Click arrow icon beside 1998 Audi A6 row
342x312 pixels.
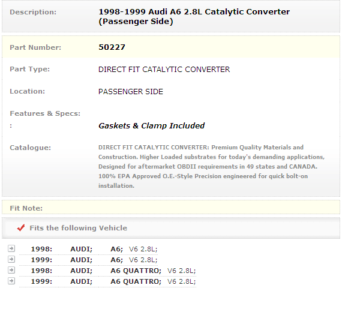[x=11, y=248]
